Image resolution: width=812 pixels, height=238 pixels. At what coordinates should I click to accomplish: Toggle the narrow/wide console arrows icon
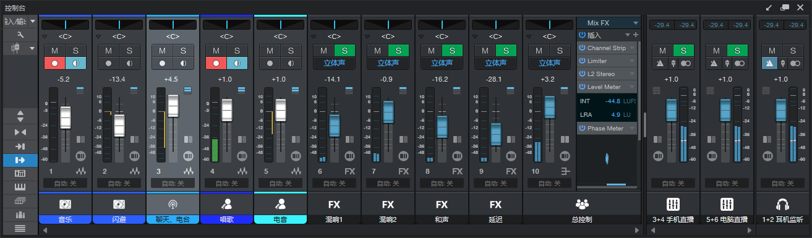click(20, 132)
